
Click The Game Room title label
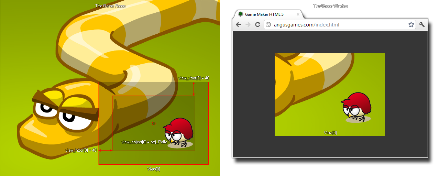point(110,6)
